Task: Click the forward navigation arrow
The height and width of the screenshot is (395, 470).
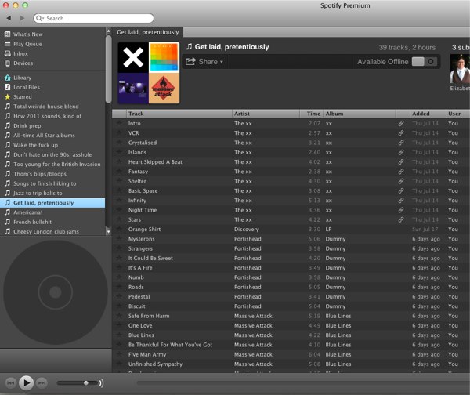Action: coord(22,18)
